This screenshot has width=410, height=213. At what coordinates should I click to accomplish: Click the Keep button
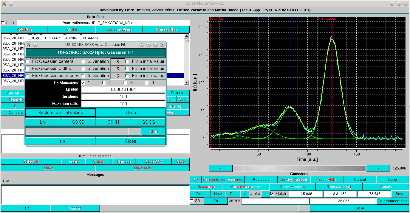click(x=392, y=180)
